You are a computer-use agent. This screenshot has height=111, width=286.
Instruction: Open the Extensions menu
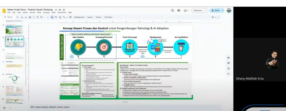tap(62, 12)
